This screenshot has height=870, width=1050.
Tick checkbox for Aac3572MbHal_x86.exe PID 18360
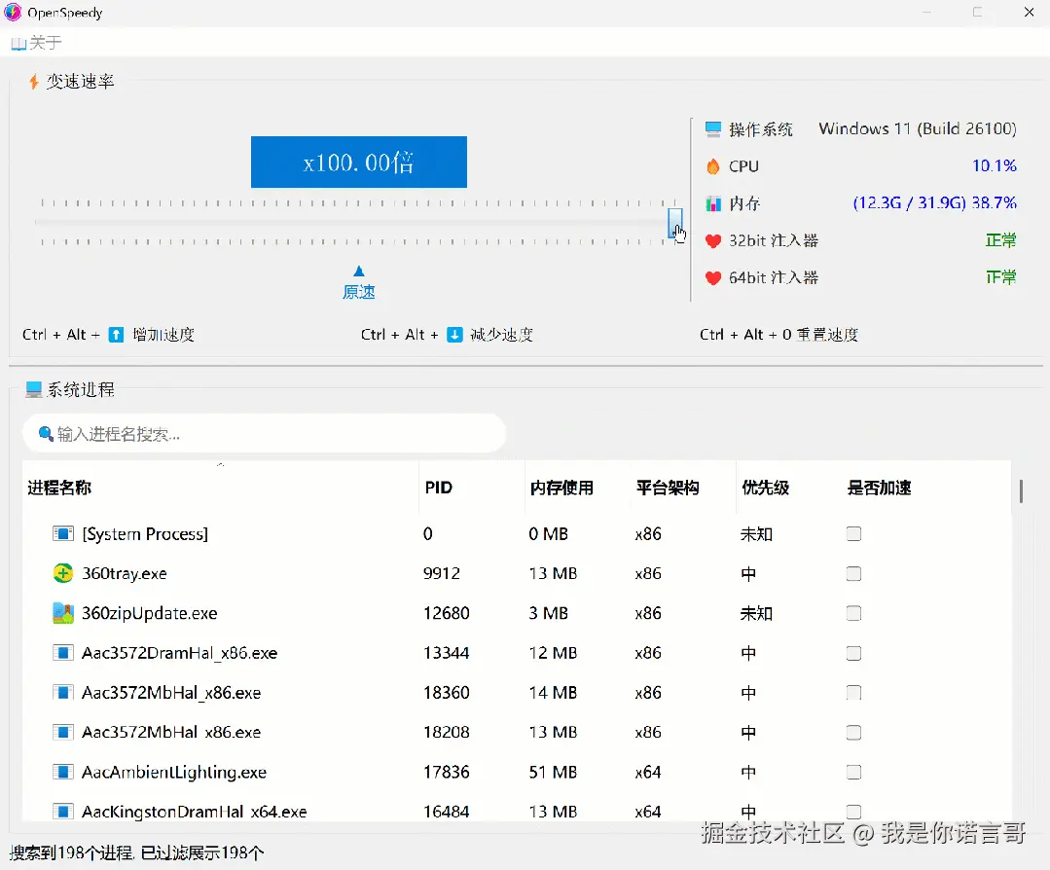(x=853, y=693)
